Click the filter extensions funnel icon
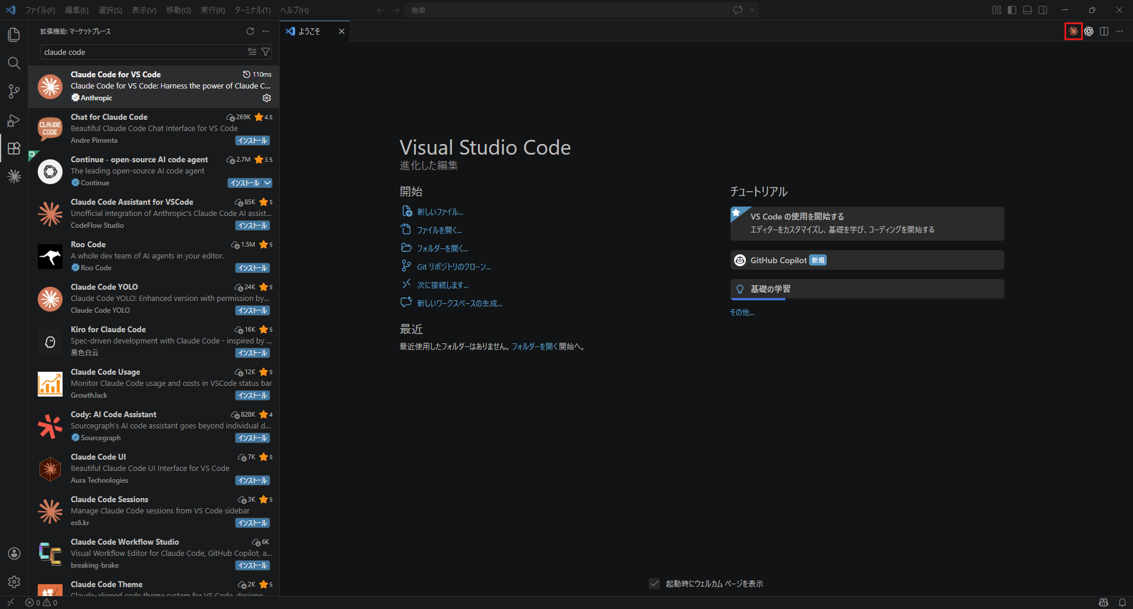The image size is (1133, 609). click(x=266, y=52)
